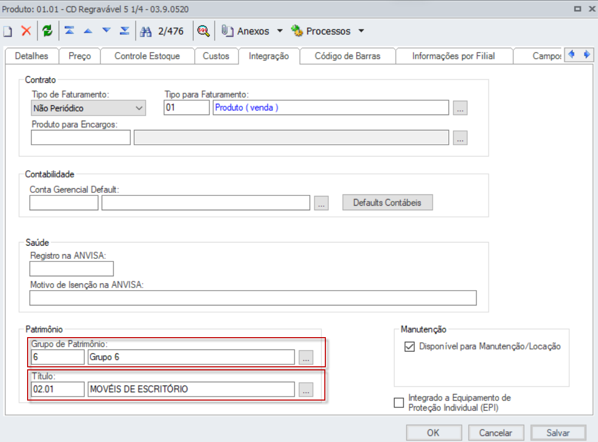Check Integrado a Equipamento de Proteção Individual

(398, 403)
